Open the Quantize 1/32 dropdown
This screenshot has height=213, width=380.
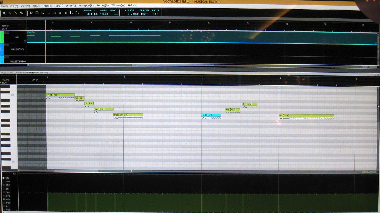[144, 14]
